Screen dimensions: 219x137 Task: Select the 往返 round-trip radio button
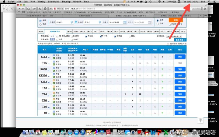[x=41, y=24]
